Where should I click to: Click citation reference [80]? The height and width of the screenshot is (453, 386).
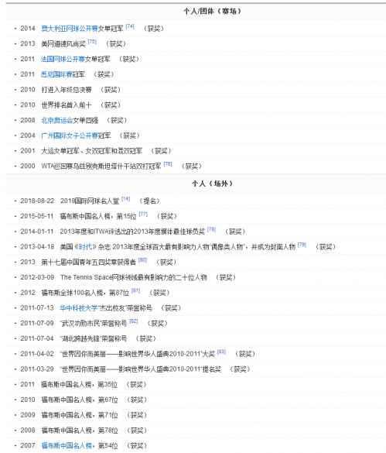(142, 260)
